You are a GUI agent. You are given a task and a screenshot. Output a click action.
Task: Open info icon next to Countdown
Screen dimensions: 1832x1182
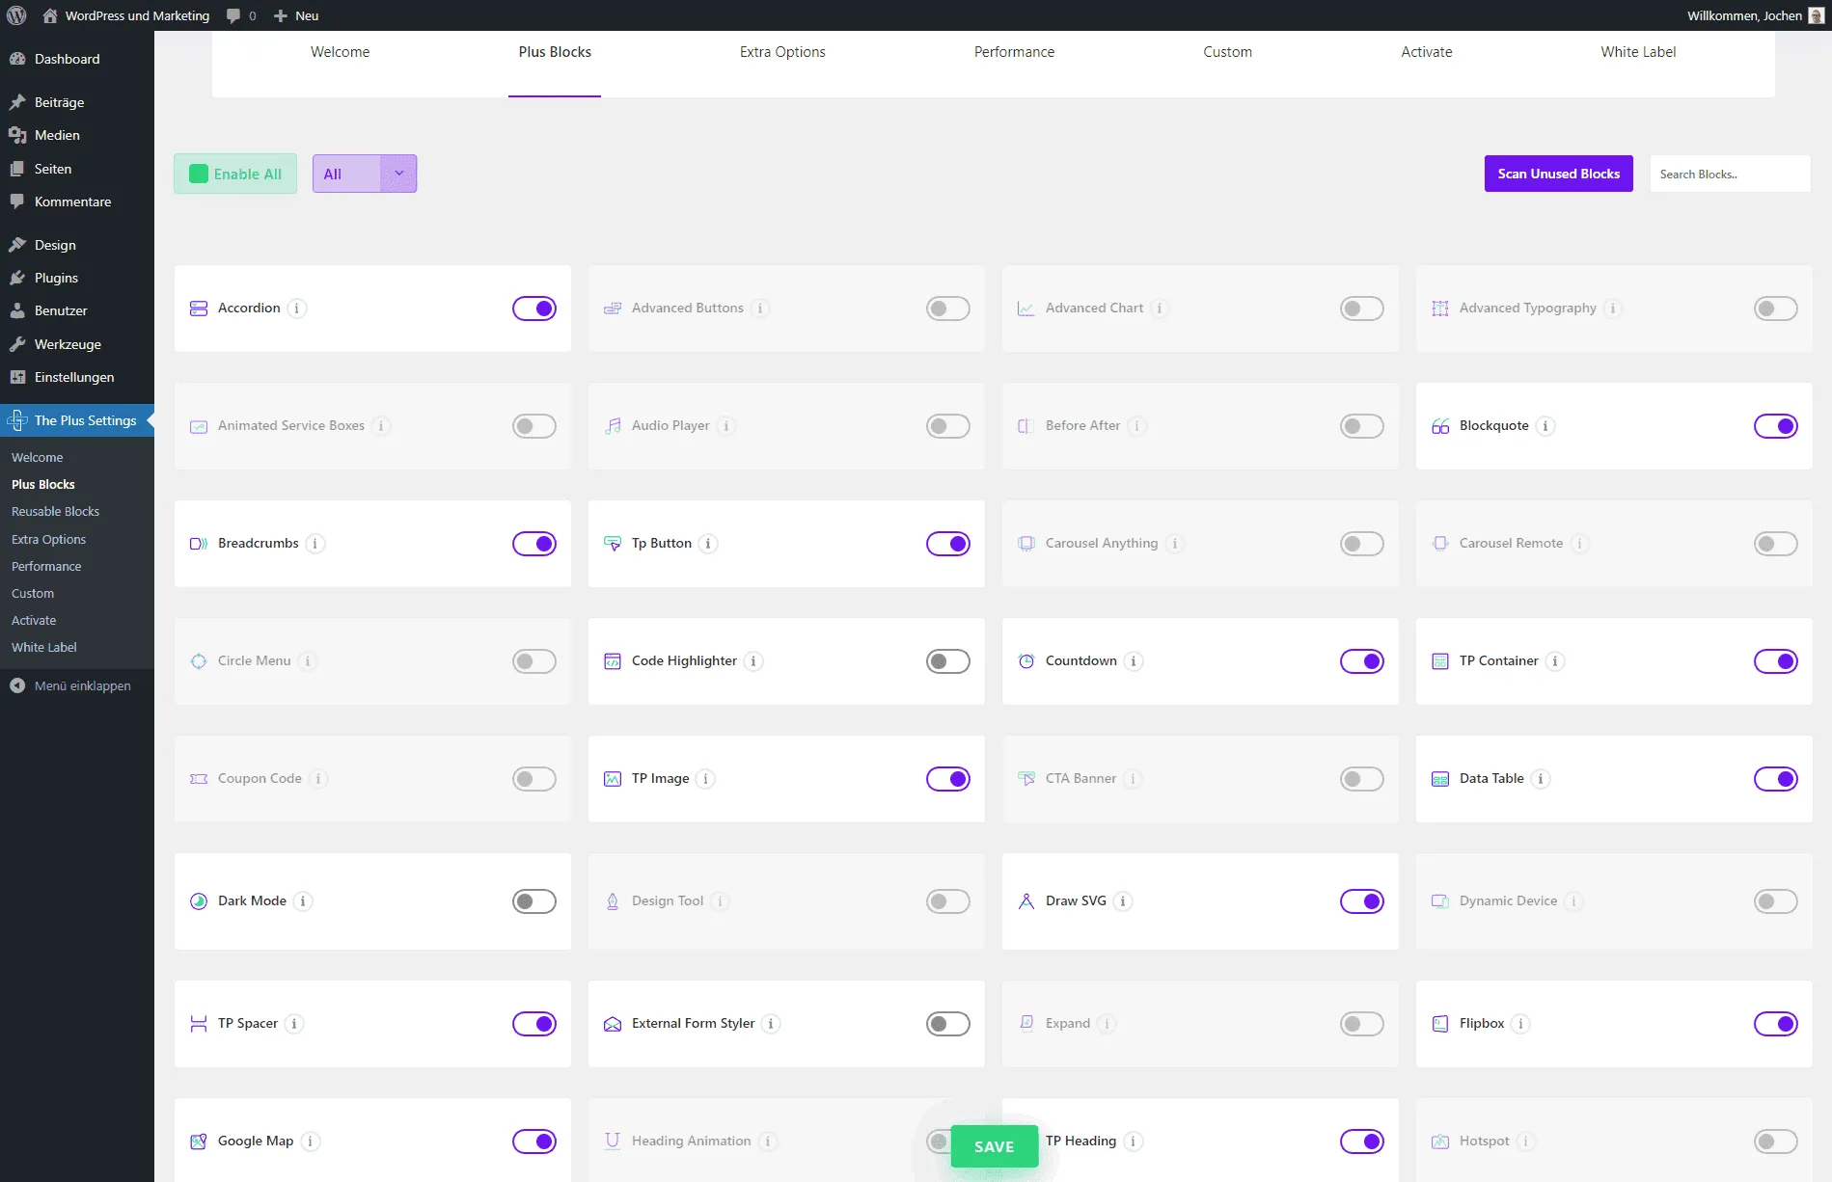pos(1134,661)
